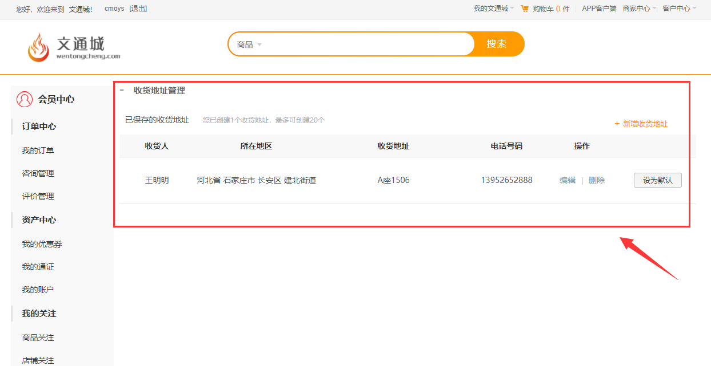Edit 王明明's address with 编辑

568,180
